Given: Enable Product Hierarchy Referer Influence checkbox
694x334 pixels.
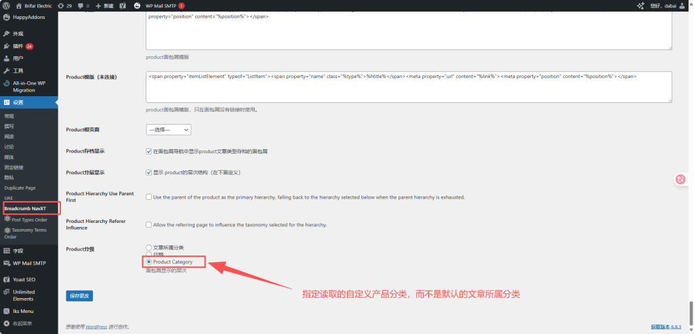Looking at the screenshot, I should 149,224.
